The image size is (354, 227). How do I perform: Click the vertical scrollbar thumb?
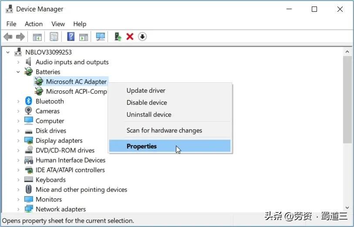click(x=347, y=100)
